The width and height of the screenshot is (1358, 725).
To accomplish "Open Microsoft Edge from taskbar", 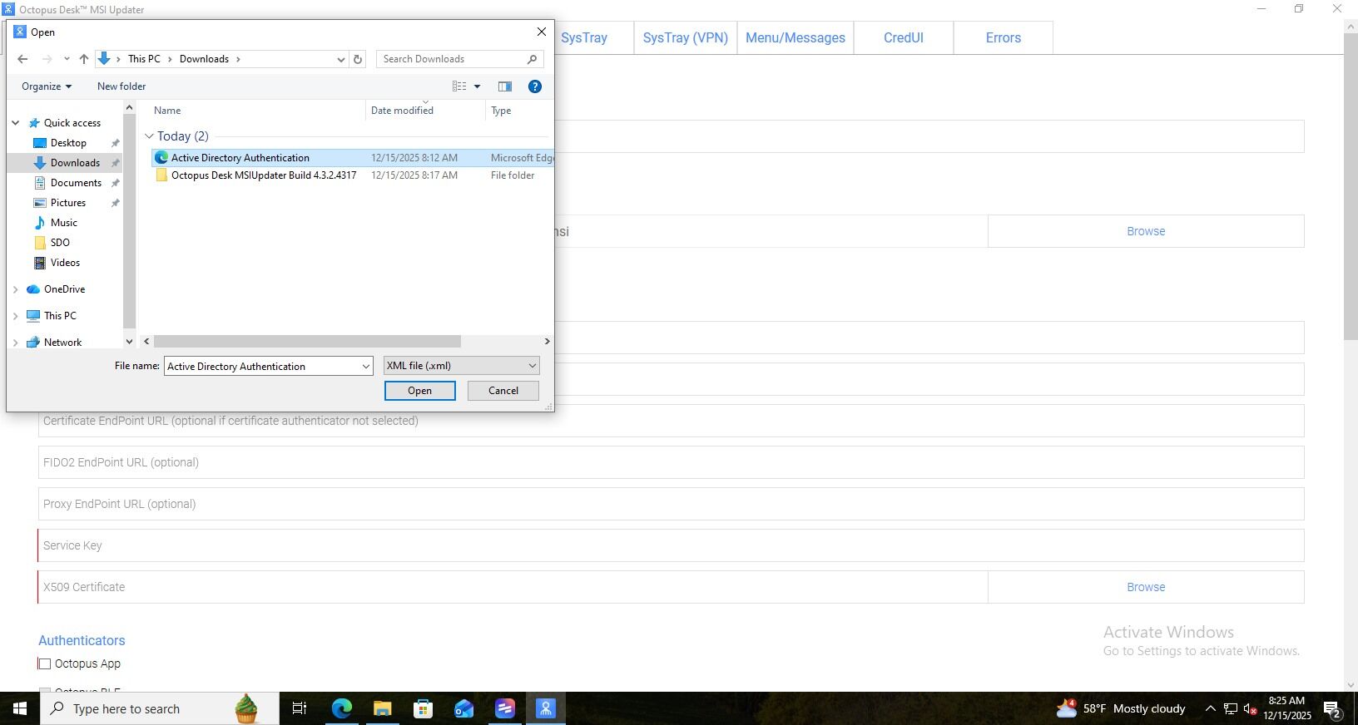I will (342, 708).
